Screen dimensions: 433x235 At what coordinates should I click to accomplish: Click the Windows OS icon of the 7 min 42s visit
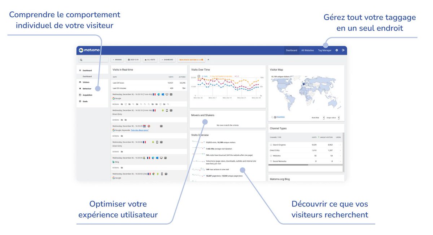(x=163, y=94)
